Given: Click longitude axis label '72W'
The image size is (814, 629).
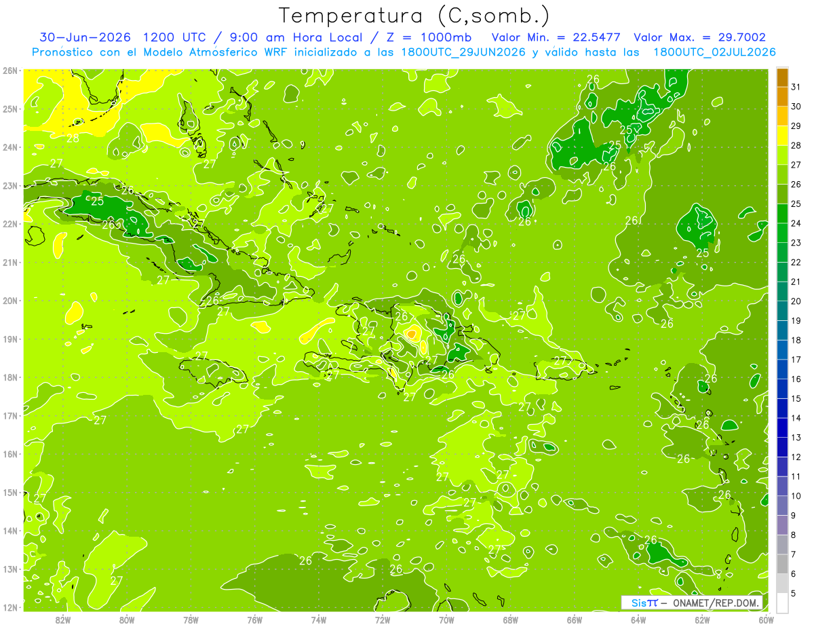Looking at the screenshot, I should click(x=383, y=620).
